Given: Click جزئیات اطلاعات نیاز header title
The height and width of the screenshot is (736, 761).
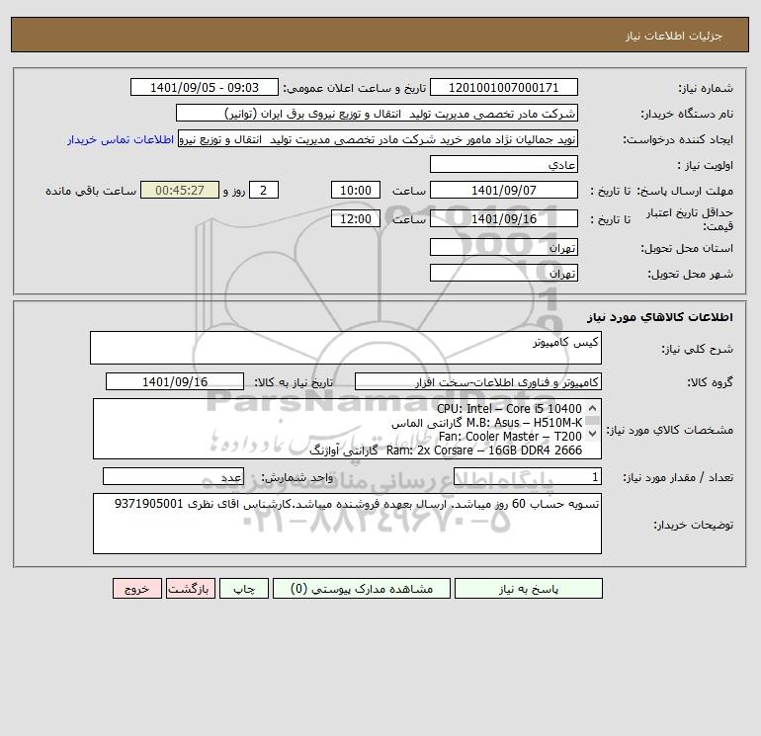Looking at the screenshot, I should point(674,36).
